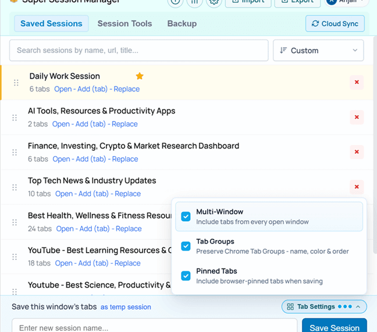Viewport: 377px width, 332px height.
Task: Select Finance, Investing, Crypto & Market Research title
Action: [x=133, y=146]
